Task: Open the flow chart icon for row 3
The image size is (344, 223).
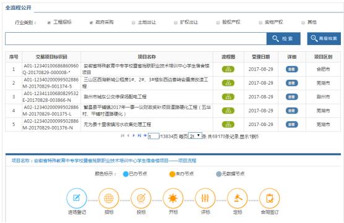Action: coord(228,97)
